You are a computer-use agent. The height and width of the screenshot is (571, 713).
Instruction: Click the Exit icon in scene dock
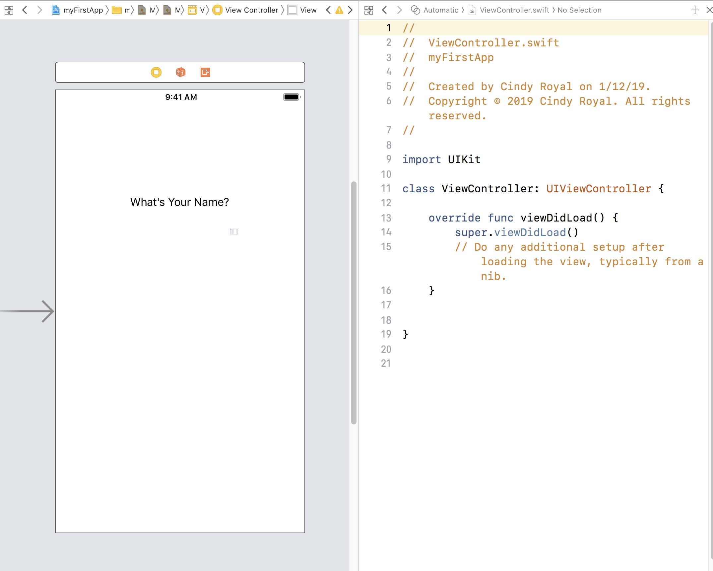tap(205, 72)
